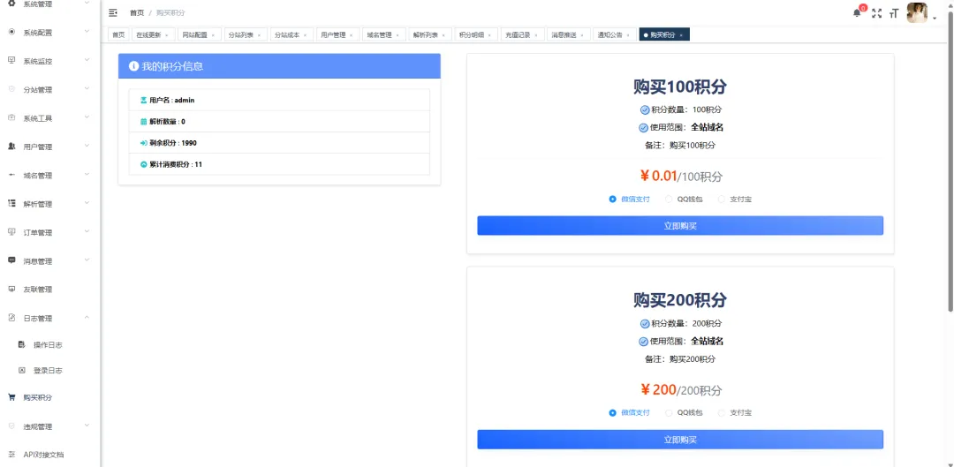The width and height of the screenshot is (954, 467).
Task: Click the shopping cart 购买积分 sidebar icon
Action: coord(11,397)
